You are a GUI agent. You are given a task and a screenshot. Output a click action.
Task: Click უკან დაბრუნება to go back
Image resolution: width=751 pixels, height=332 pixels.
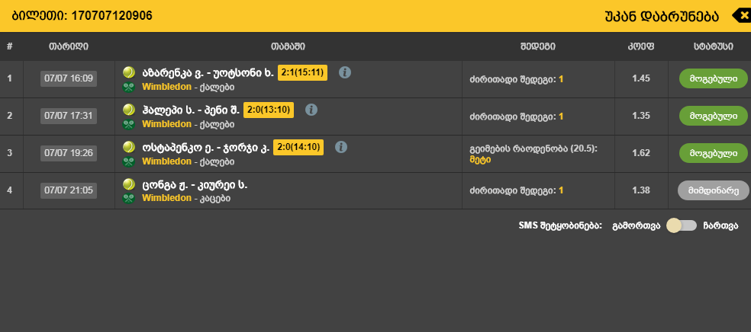point(662,16)
